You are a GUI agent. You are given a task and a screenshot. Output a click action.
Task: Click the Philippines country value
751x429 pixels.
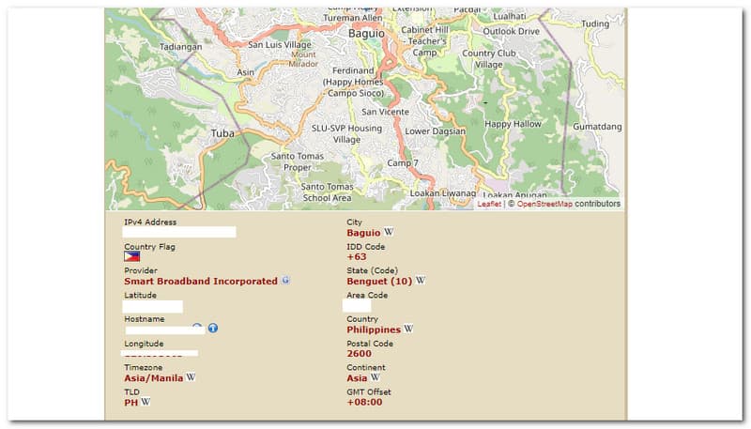[374, 329]
